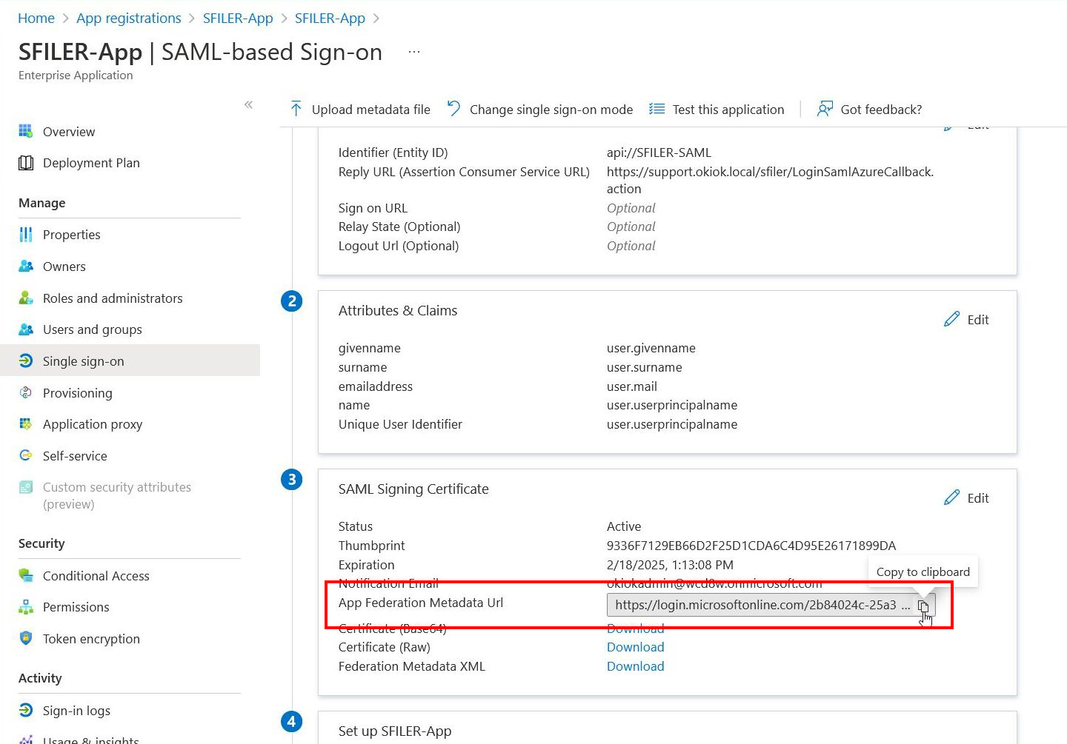This screenshot has width=1067, height=744.
Task: Open Overview in the side menu
Action: coord(69,132)
